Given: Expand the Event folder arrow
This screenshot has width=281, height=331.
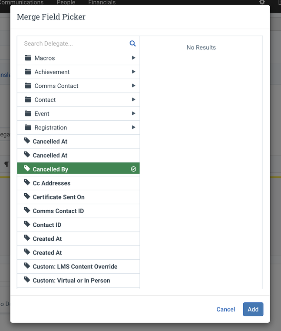Looking at the screenshot, I should click(x=133, y=113).
